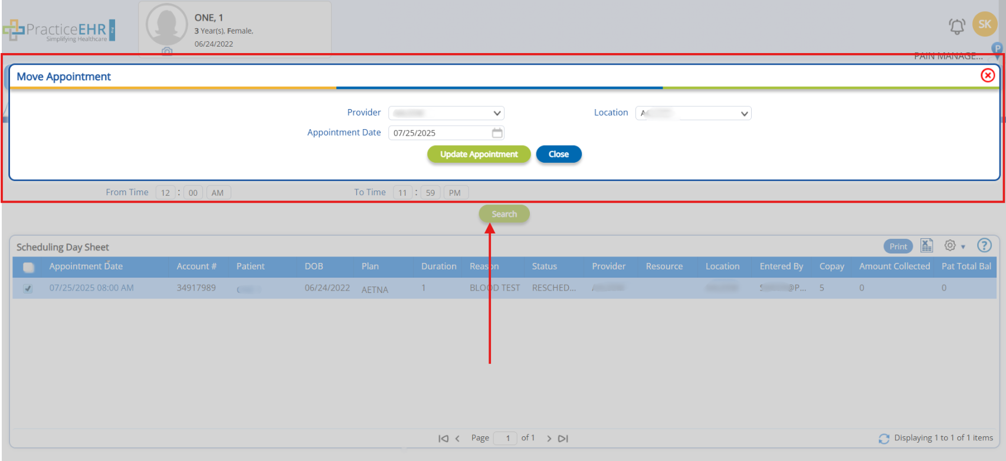
Task: Uncheck the 07/25/2025 appointment row checkbox
Action: [x=28, y=288]
